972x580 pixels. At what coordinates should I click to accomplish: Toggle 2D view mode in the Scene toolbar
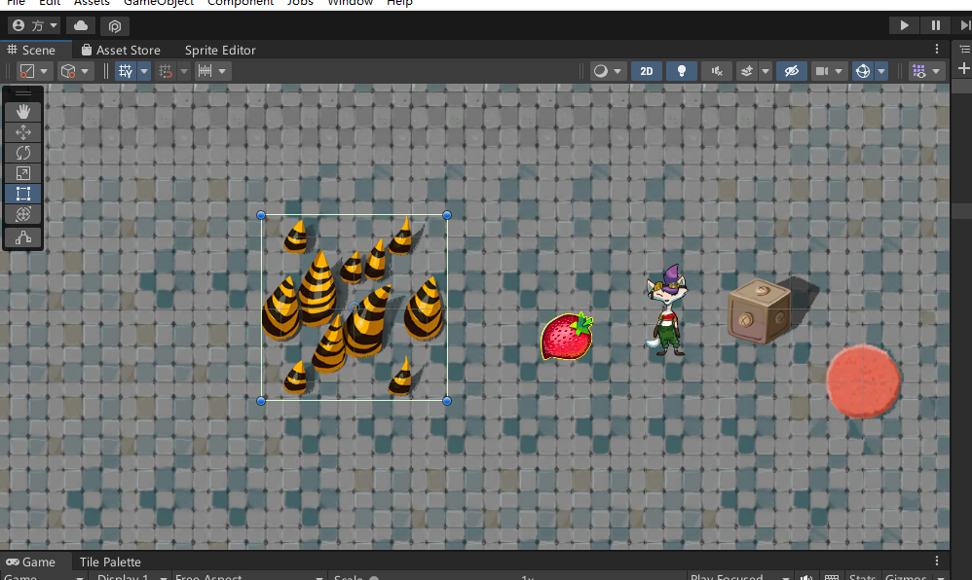point(646,70)
